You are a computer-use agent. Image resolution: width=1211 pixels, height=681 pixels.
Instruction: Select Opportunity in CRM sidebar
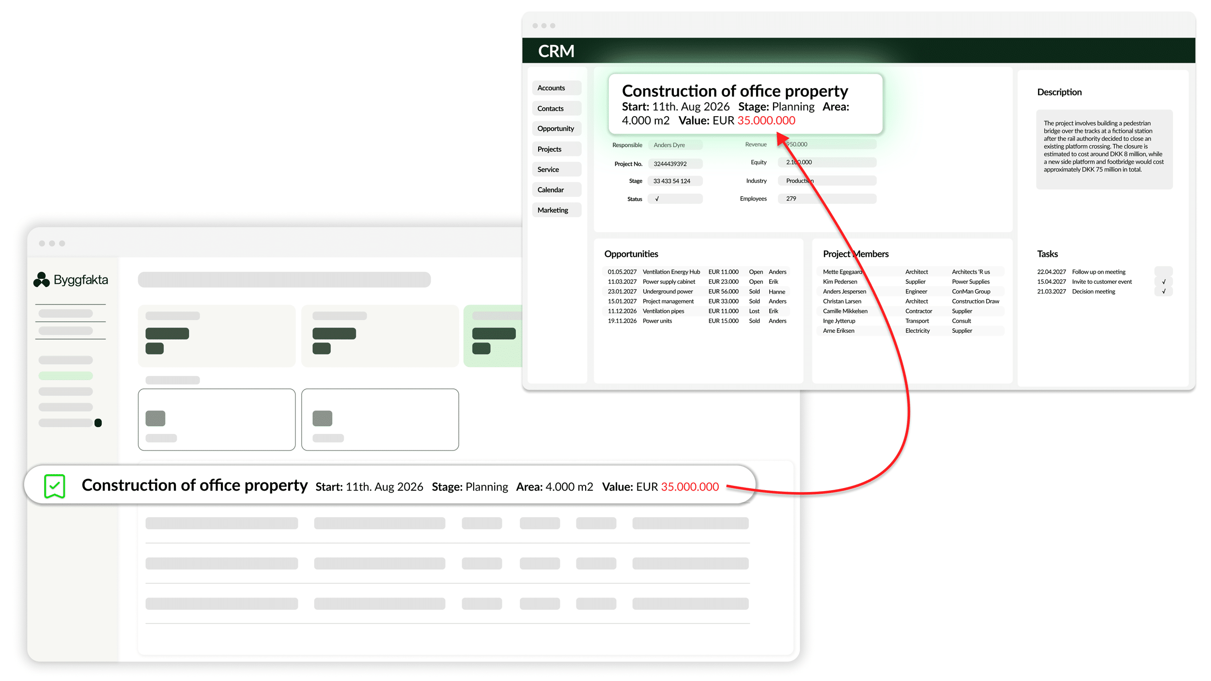(557, 128)
